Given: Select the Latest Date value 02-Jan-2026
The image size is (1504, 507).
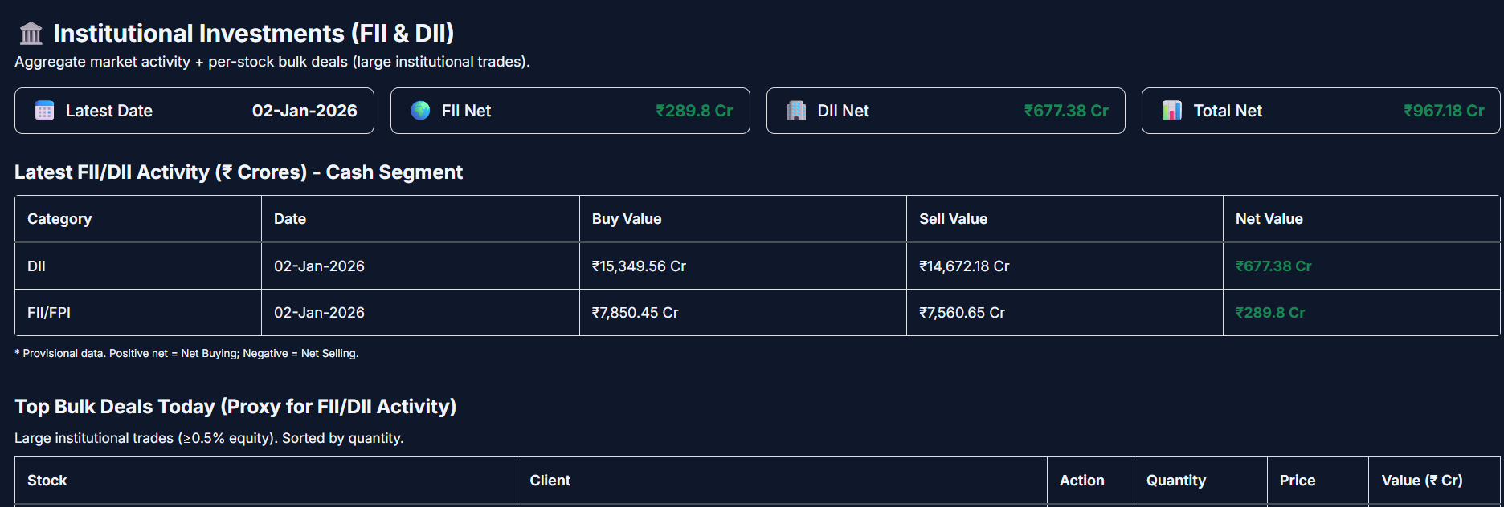Looking at the screenshot, I should [304, 111].
